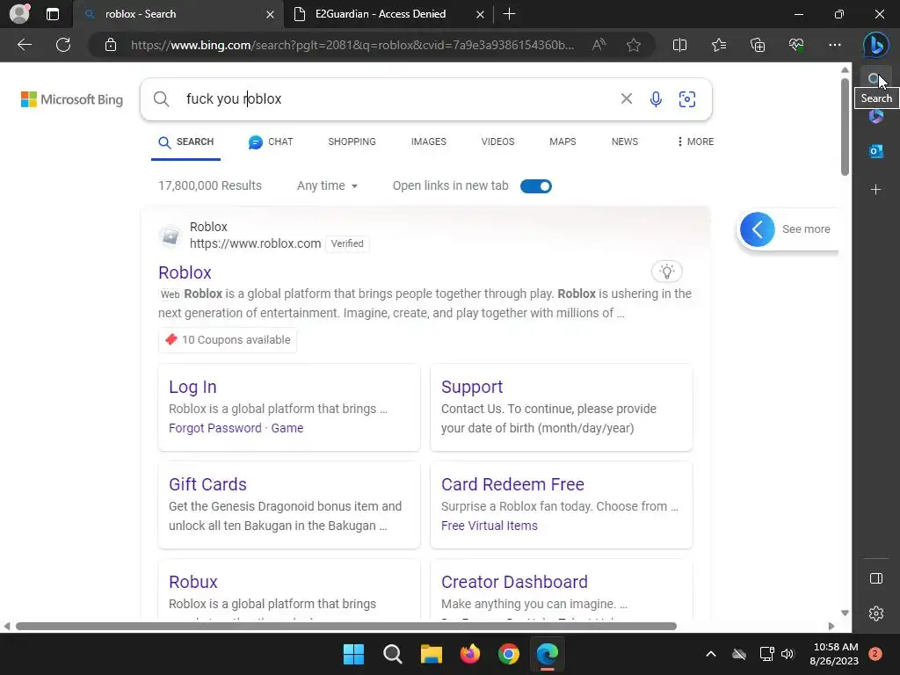Switch to the CHAT tab

(x=271, y=142)
